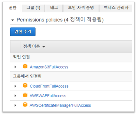Open the 보안 자격 증명 tab

(81, 8)
